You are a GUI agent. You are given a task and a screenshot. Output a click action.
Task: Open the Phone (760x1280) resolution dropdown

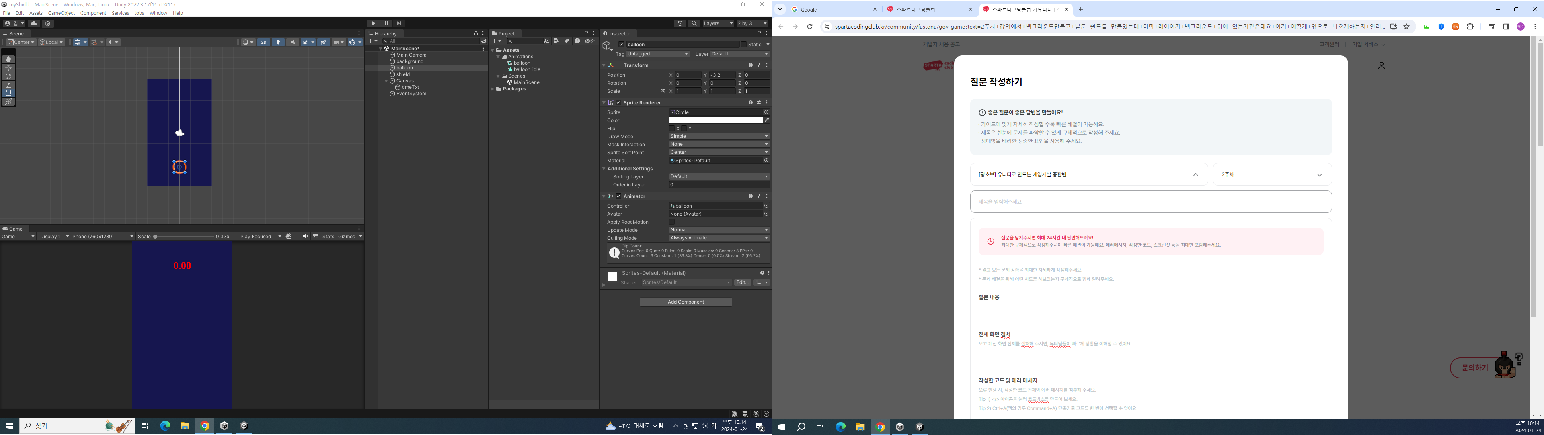tap(103, 236)
